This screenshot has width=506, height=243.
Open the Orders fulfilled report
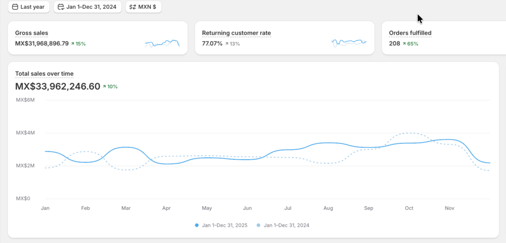click(x=410, y=33)
